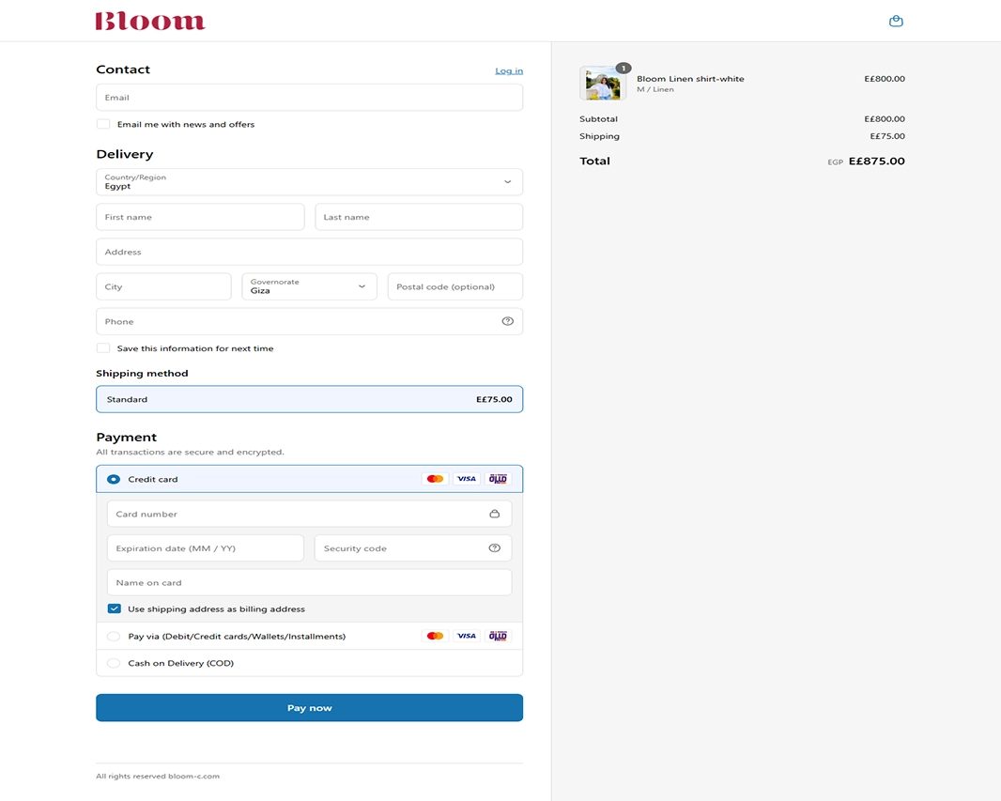This screenshot has height=801, width=1001.
Task: Uncheck Use shipping address as billing address
Action: click(115, 608)
